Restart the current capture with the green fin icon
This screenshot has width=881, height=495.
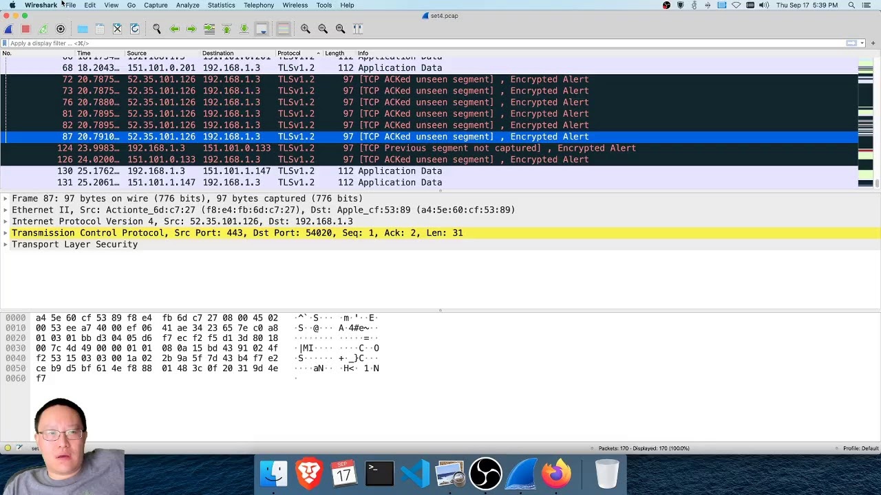(43, 29)
